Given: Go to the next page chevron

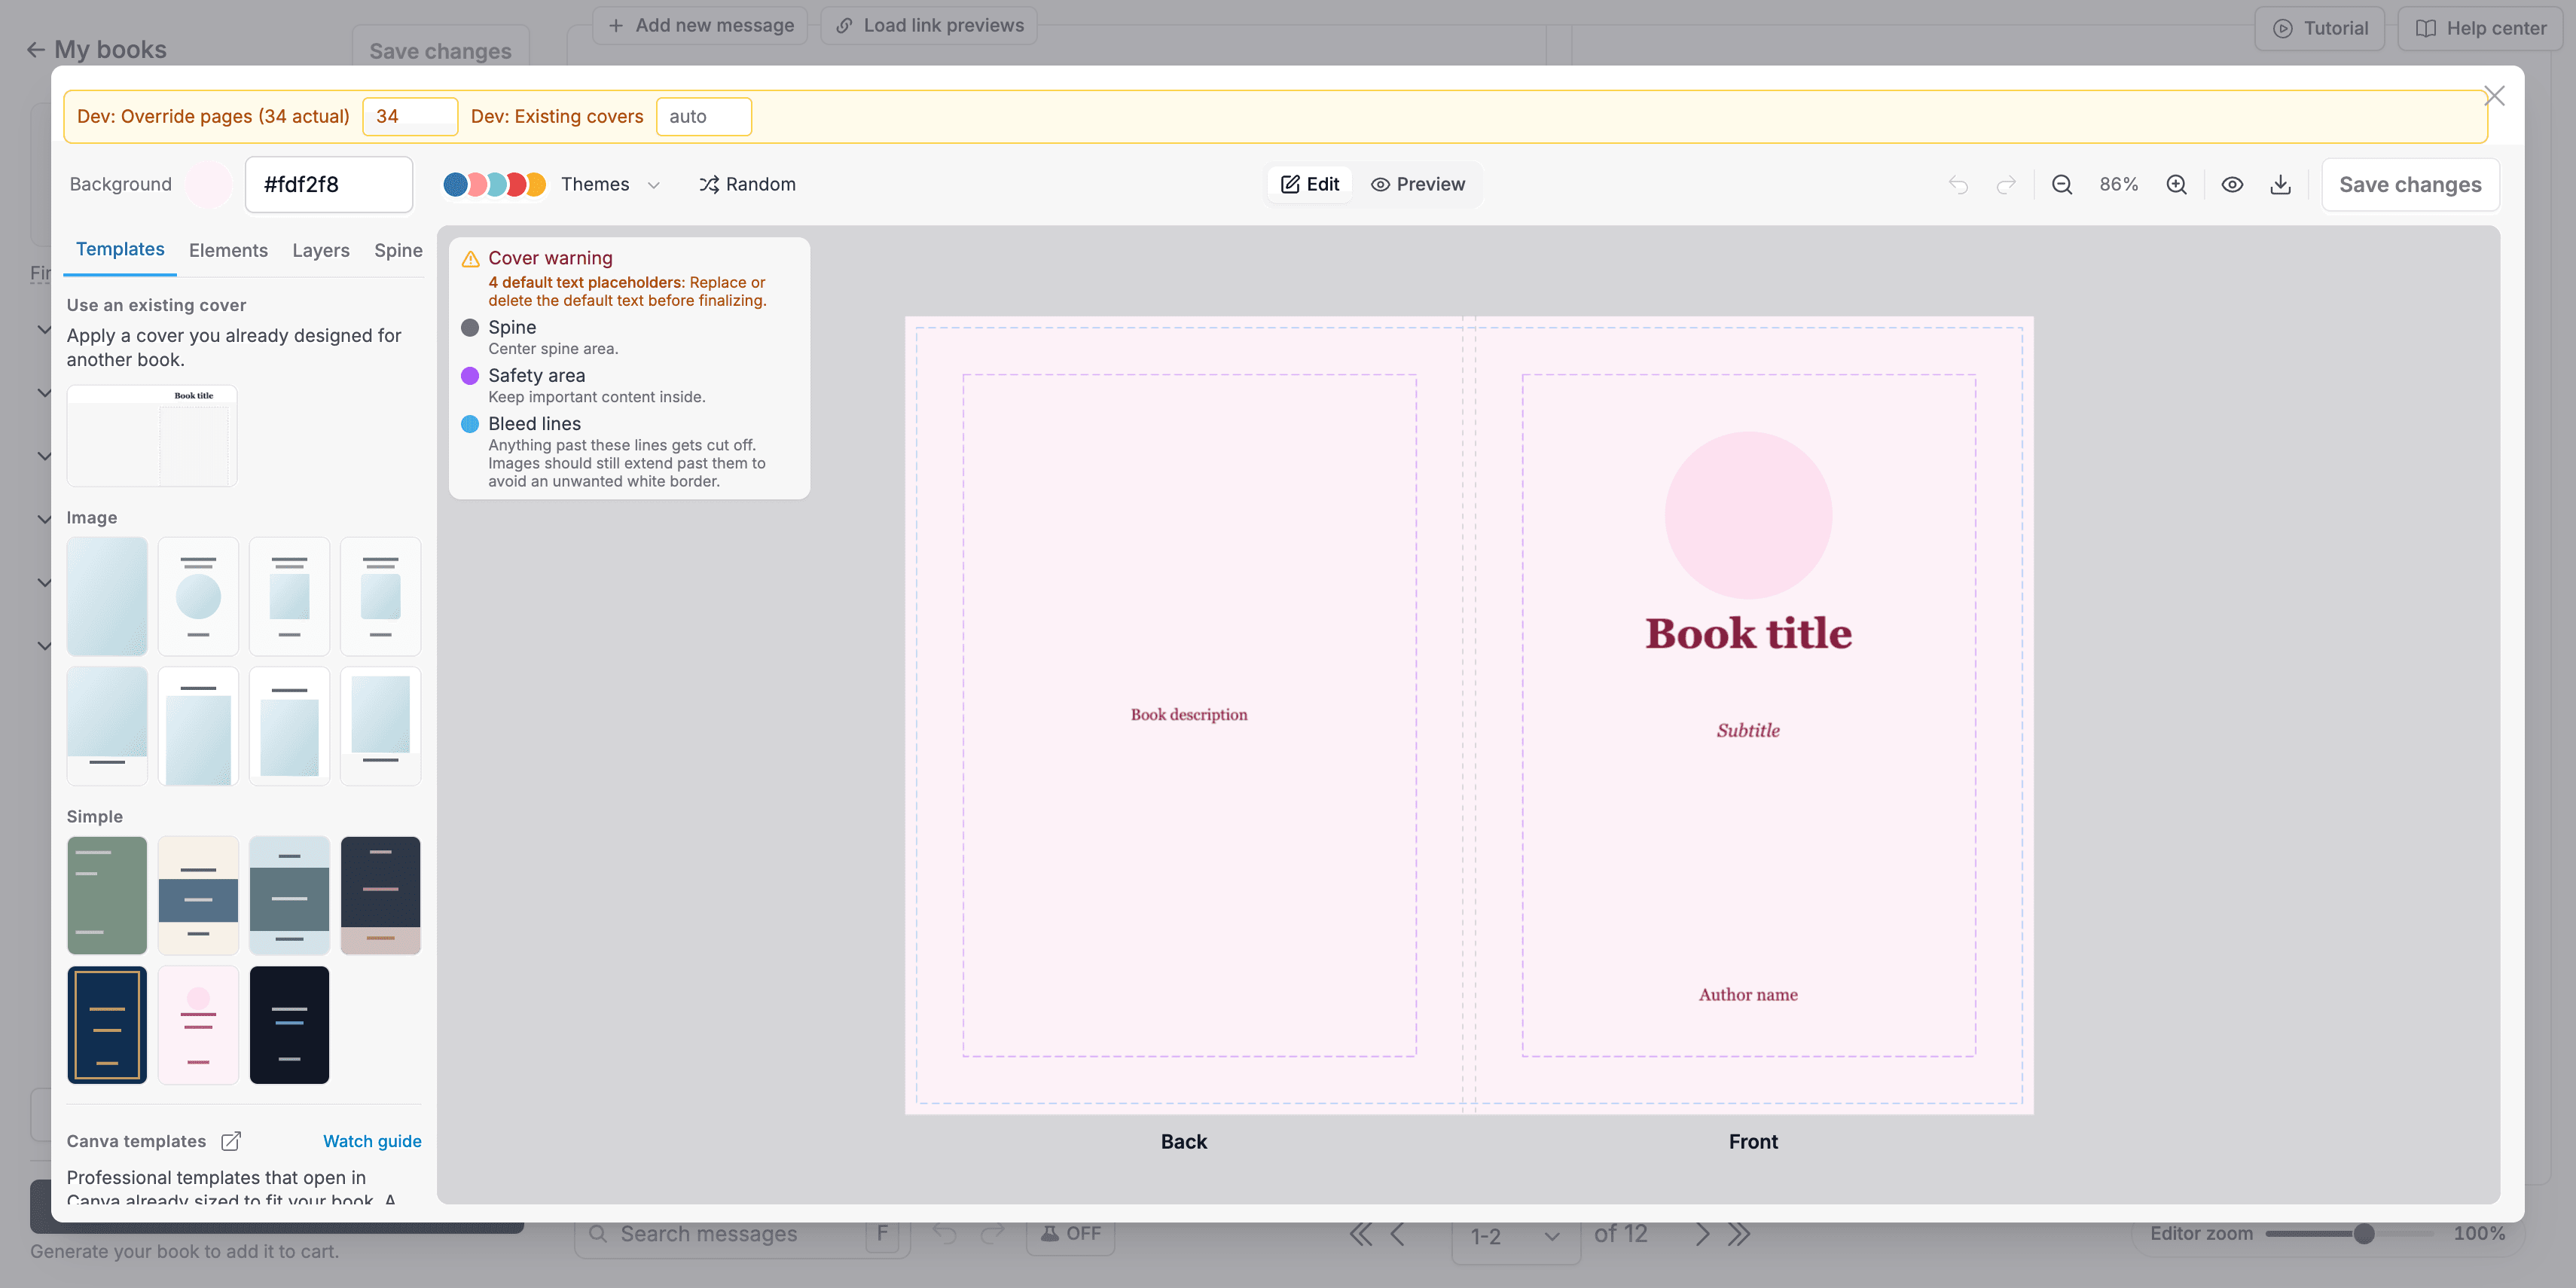Looking at the screenshot, I should [1702, 1235].
